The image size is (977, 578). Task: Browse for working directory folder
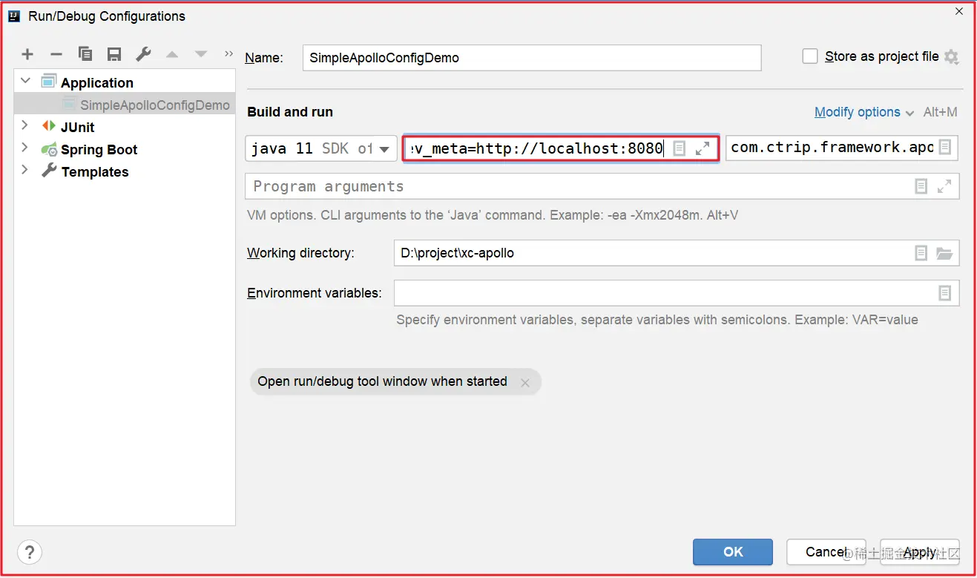pos(944,253)
